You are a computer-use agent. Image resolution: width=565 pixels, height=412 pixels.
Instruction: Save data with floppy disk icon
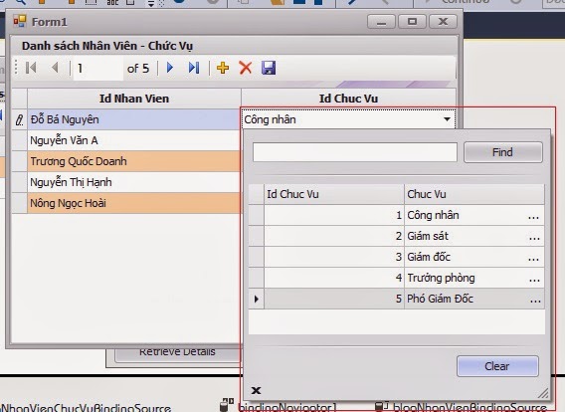(x=269, y=68)
